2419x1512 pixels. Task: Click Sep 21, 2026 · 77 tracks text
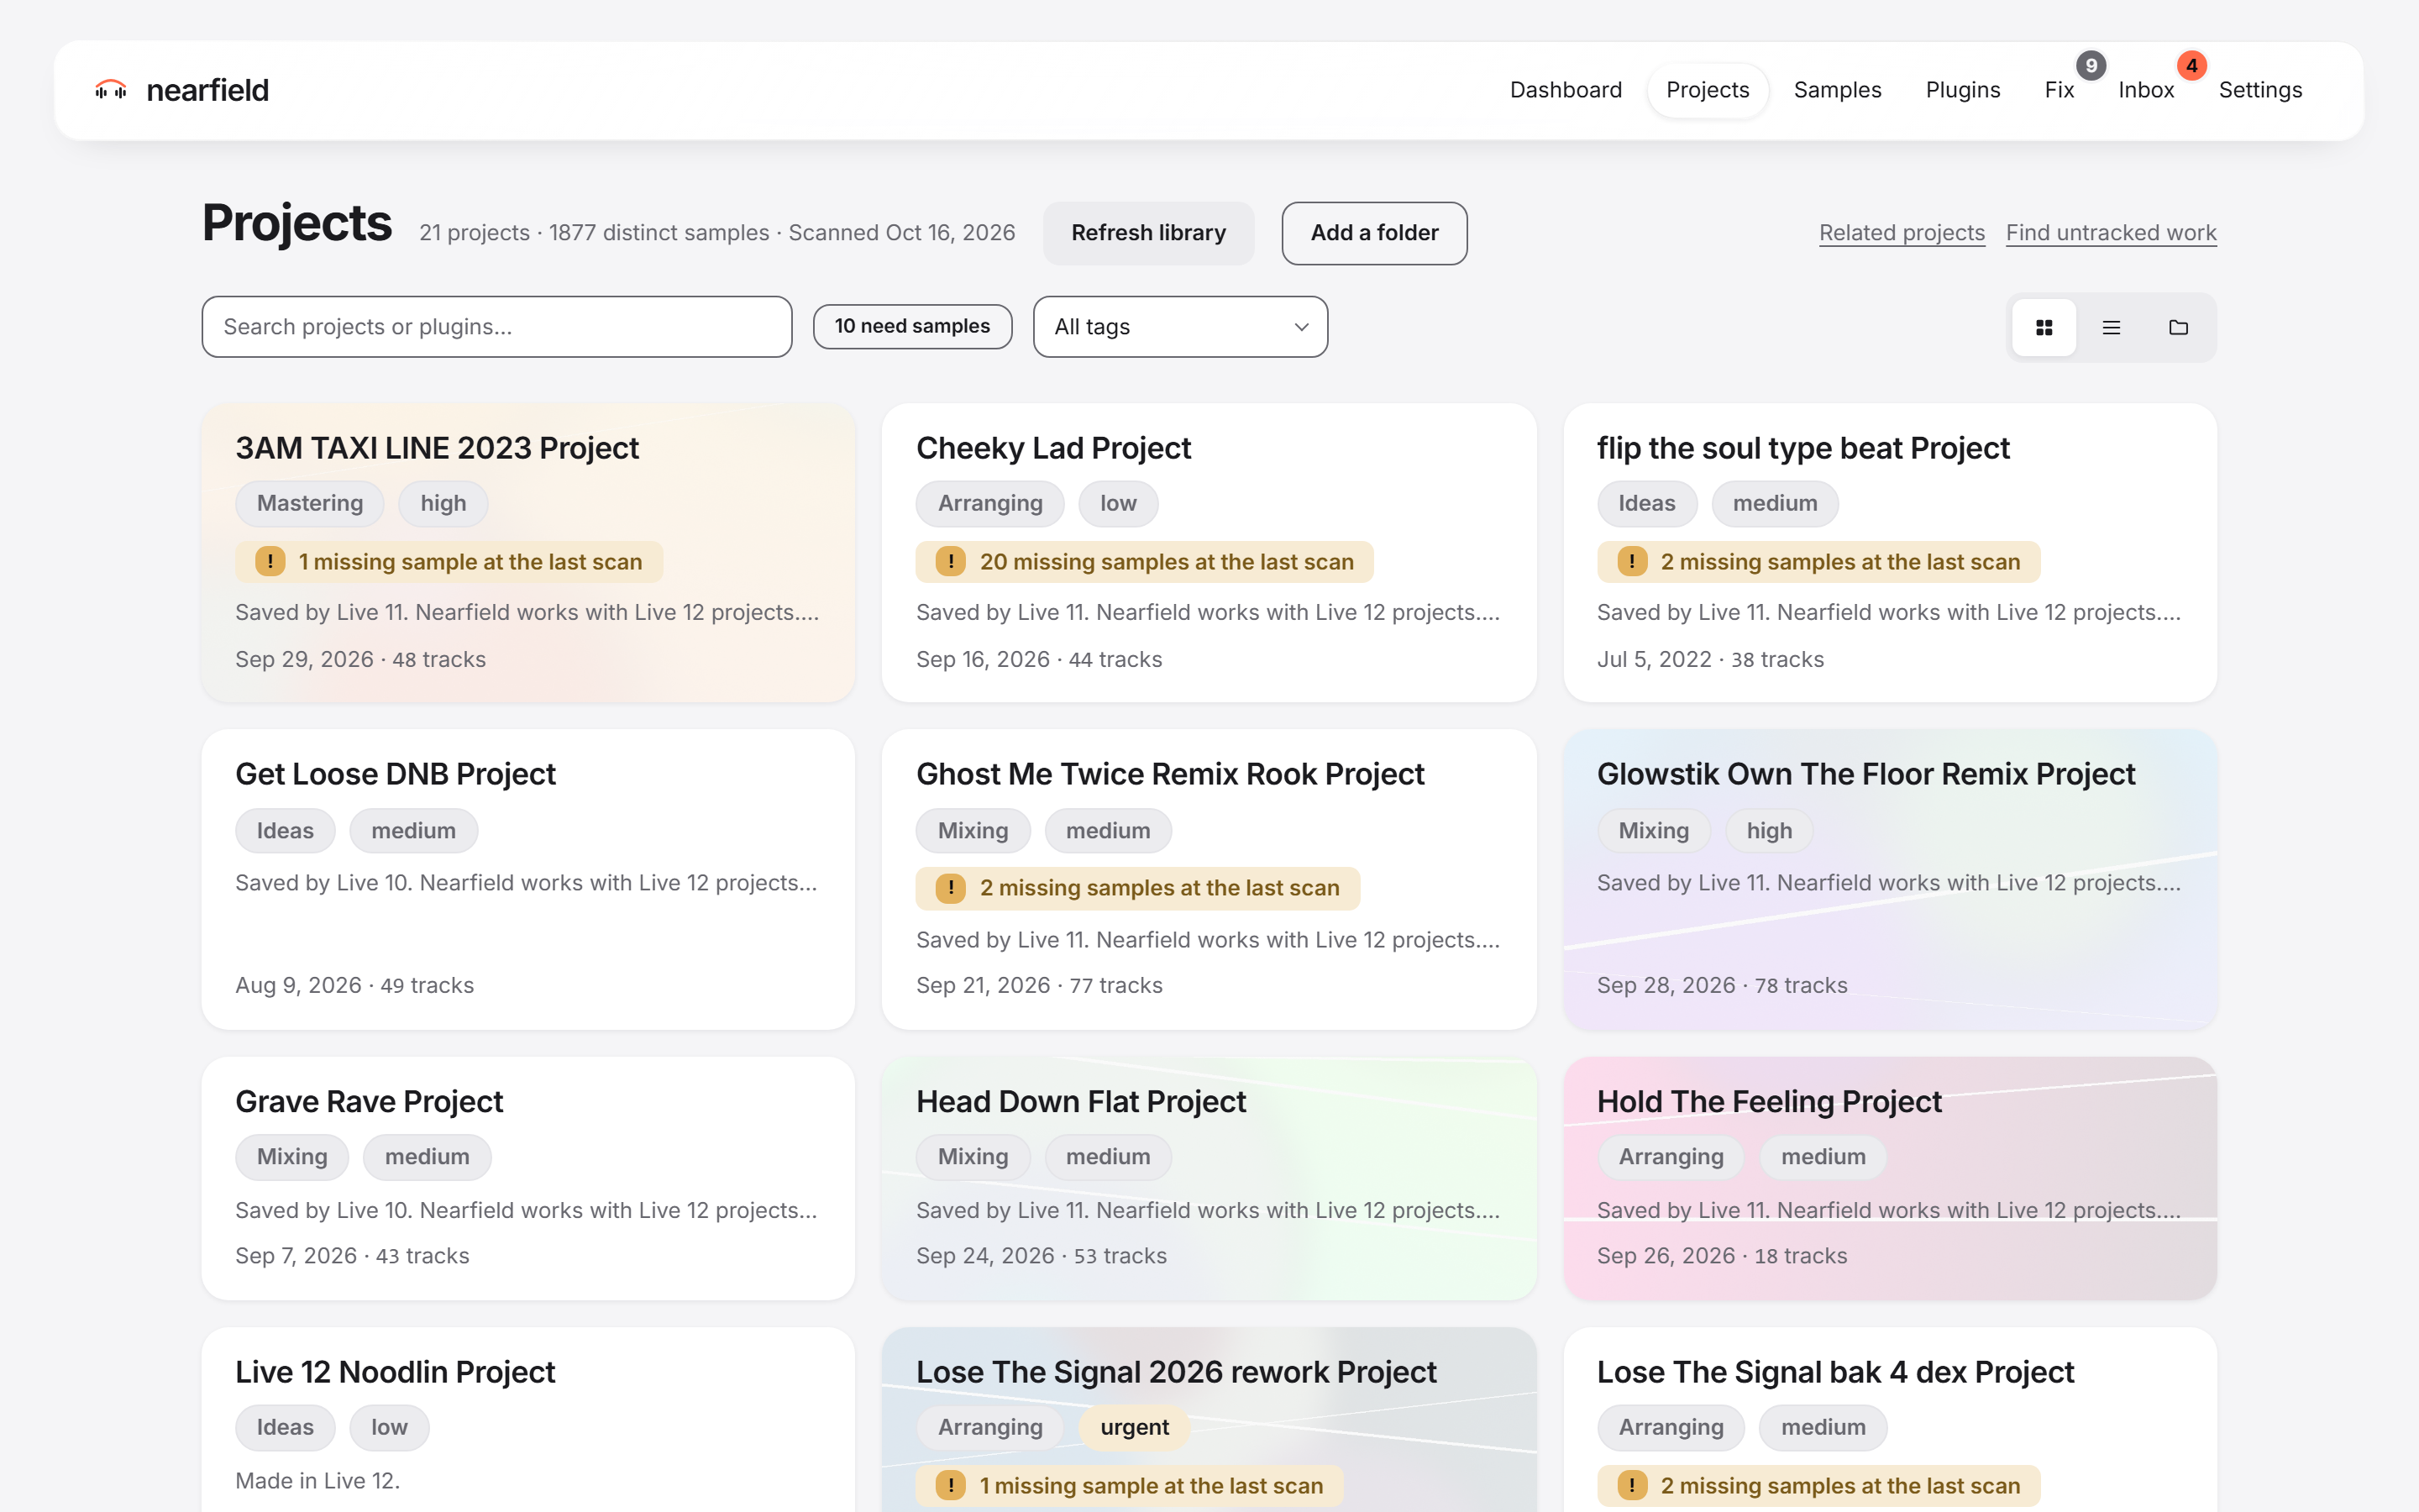1040,985
